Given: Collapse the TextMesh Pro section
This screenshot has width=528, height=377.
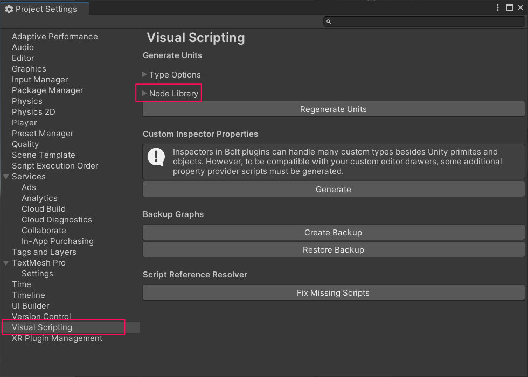Looking at the screenshot, I should coord(6,263).
